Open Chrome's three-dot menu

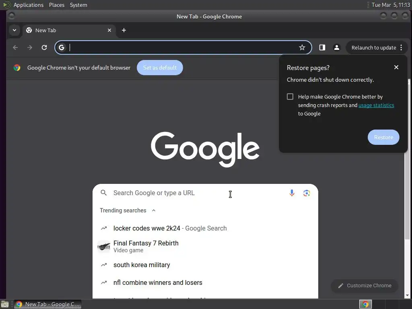tap(401, 47)
